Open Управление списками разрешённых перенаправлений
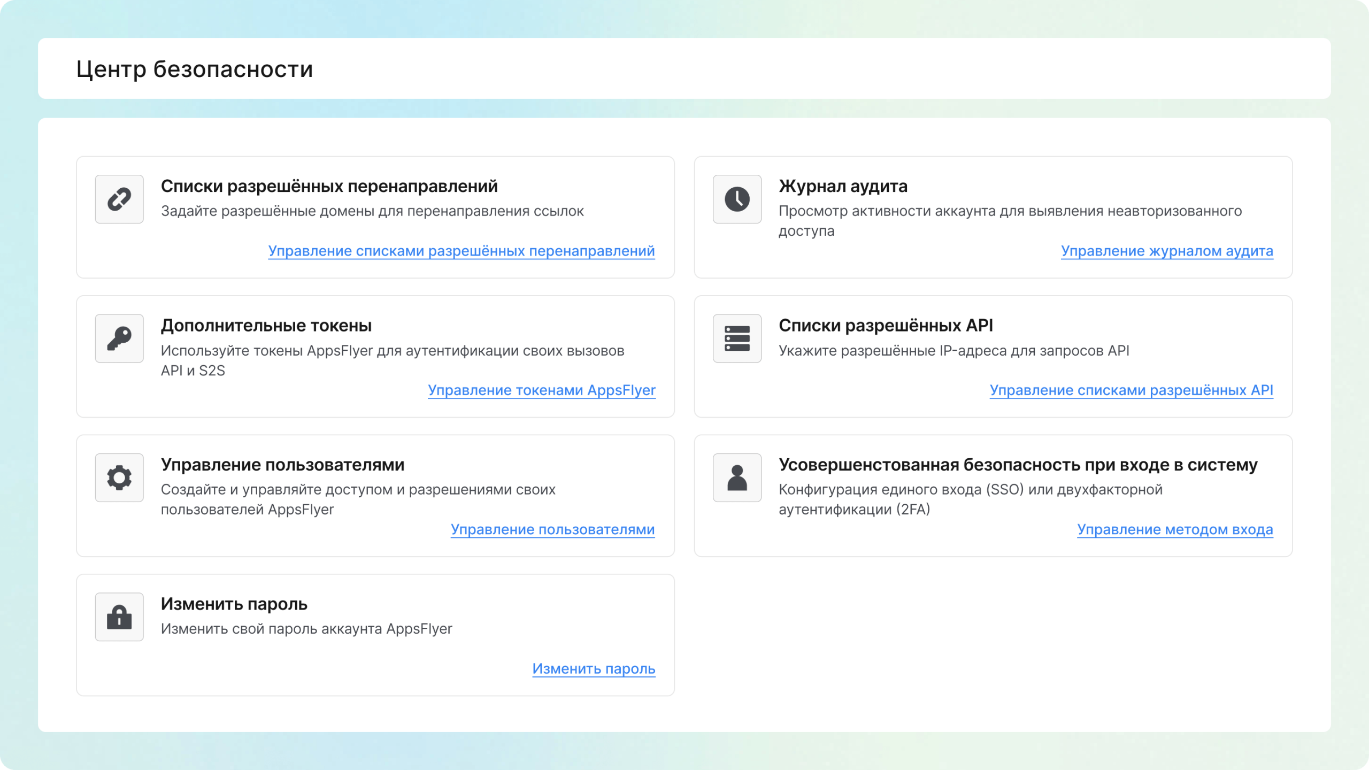Image resolution: width=1369 pixels, height=770 pixels. 461,250
